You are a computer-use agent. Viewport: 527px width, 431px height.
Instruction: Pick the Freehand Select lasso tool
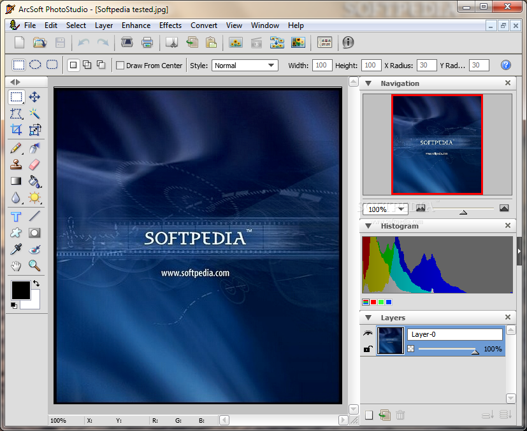(x=16, y=113)
